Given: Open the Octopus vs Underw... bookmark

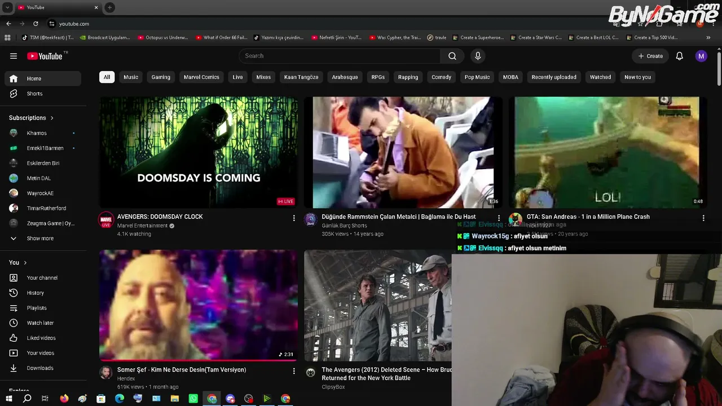Looking at the screenshot, I should coord(162,38).
